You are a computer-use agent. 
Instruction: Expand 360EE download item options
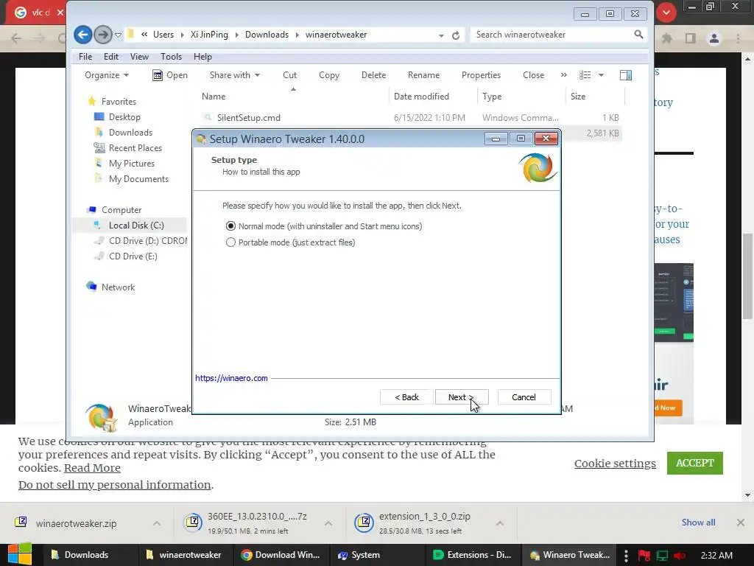[328, 523]
